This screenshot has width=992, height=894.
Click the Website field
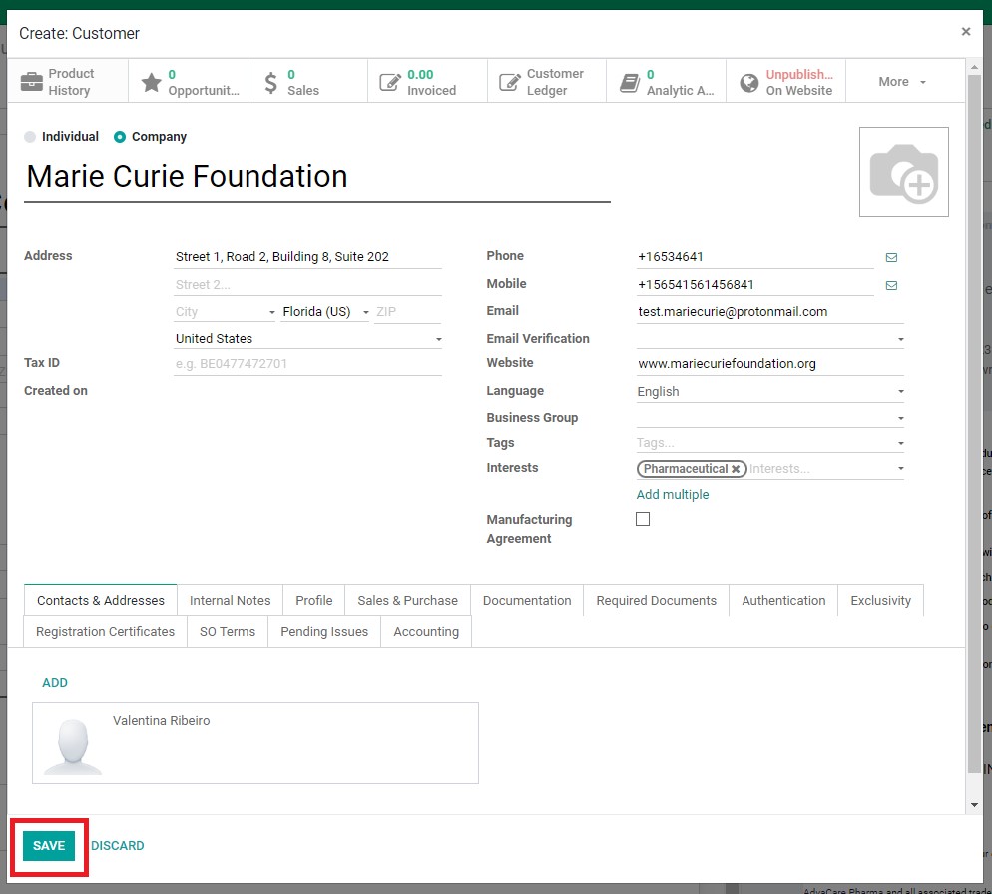(769, 364)
